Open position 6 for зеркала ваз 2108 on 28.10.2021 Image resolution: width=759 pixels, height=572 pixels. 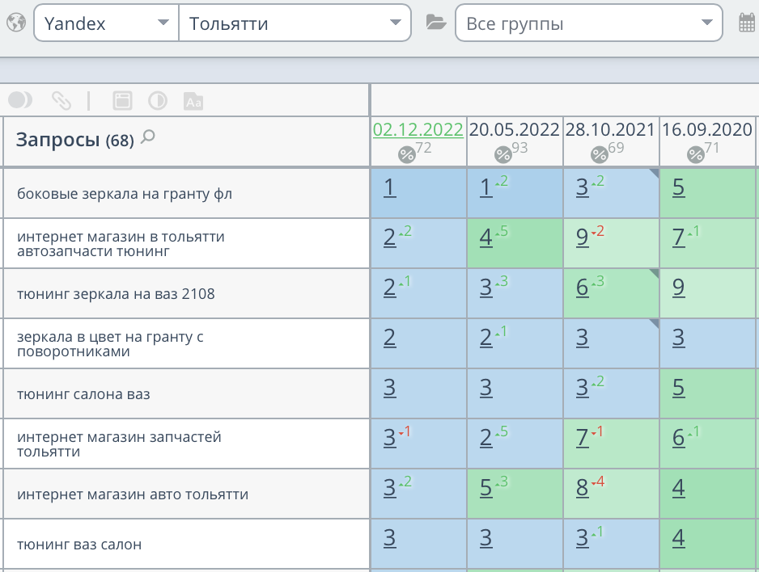point(583,288)
